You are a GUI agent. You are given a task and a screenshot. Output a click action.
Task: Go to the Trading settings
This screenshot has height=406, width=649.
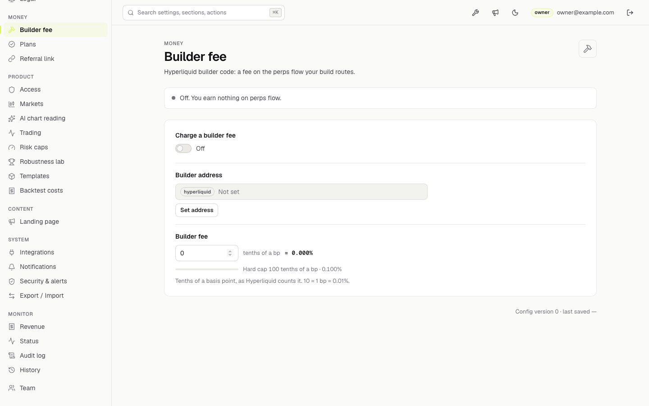55,133
